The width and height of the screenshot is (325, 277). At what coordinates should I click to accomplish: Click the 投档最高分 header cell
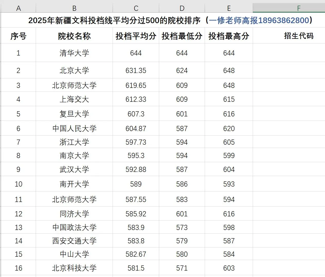pyautogui.click(x=229, y=36)
